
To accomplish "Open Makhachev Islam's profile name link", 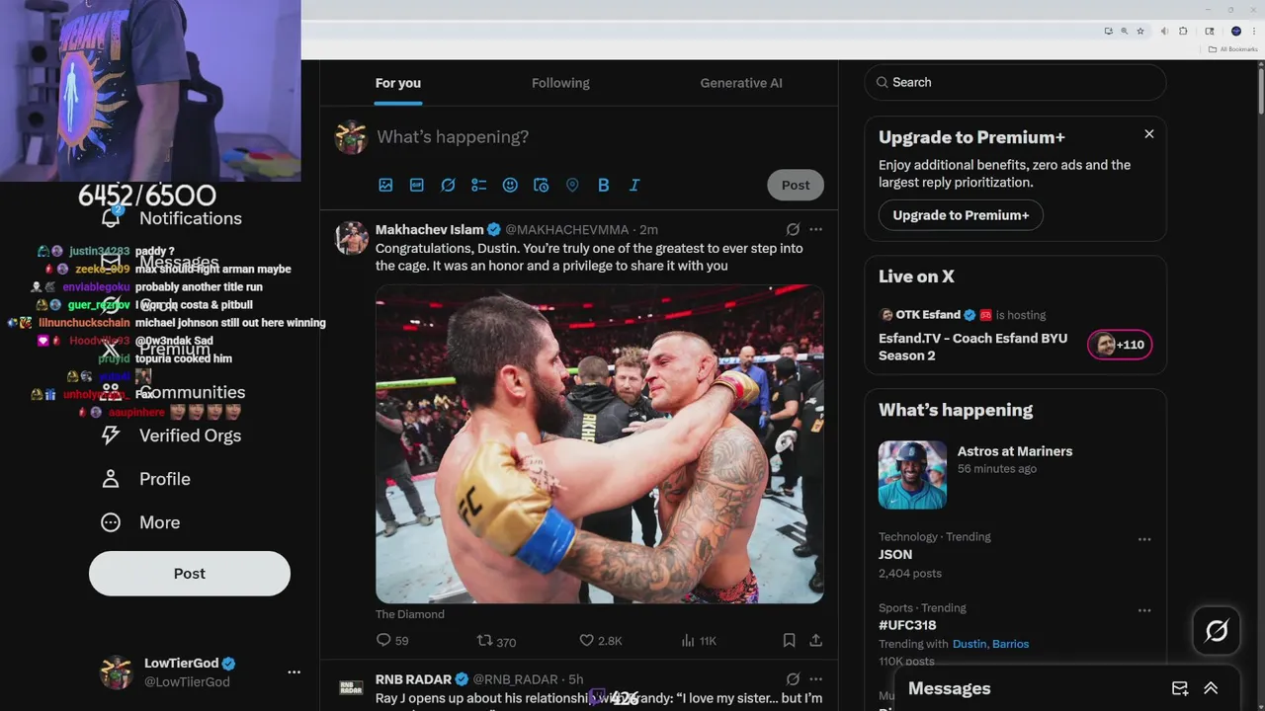I will (x=430, y=229).
